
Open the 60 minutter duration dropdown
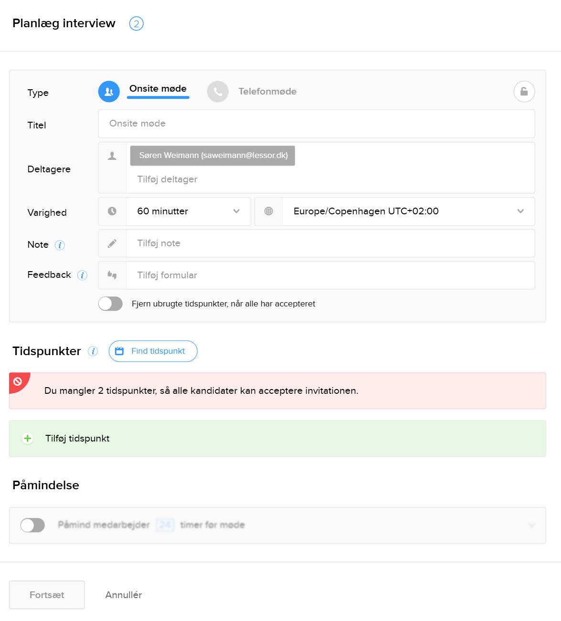tap(188, 211)
